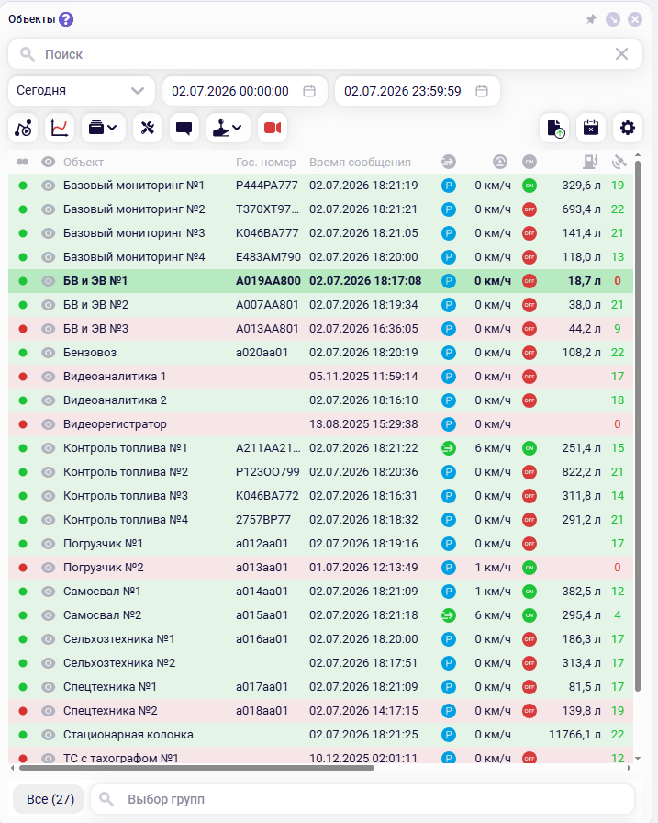Click moving arrow icon for Самосвал №2
The image size is (658, 823).
pos(448,615)
